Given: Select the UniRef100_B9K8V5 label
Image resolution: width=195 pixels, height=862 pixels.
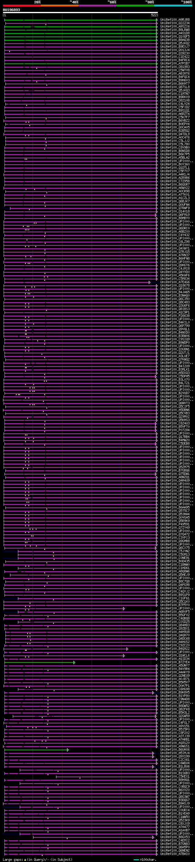Looking at the screenshot, I should point(175,693).
